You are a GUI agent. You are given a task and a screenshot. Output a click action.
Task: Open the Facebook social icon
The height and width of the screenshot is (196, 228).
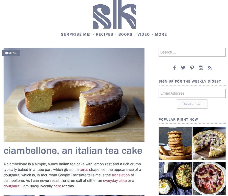pos(175,68)
